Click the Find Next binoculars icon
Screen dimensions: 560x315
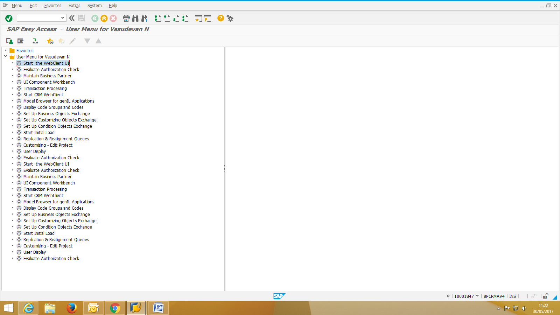pyautogui.click(x=145, y=18)
